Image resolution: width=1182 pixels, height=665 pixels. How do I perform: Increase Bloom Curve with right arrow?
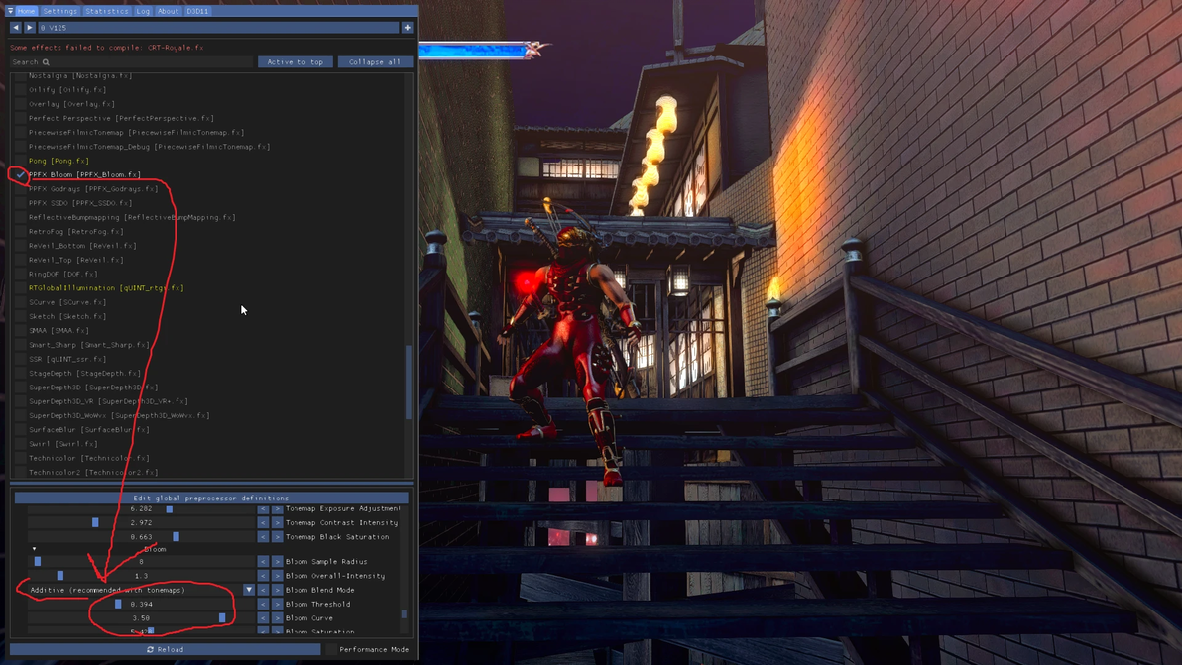[x=278, y=618]
